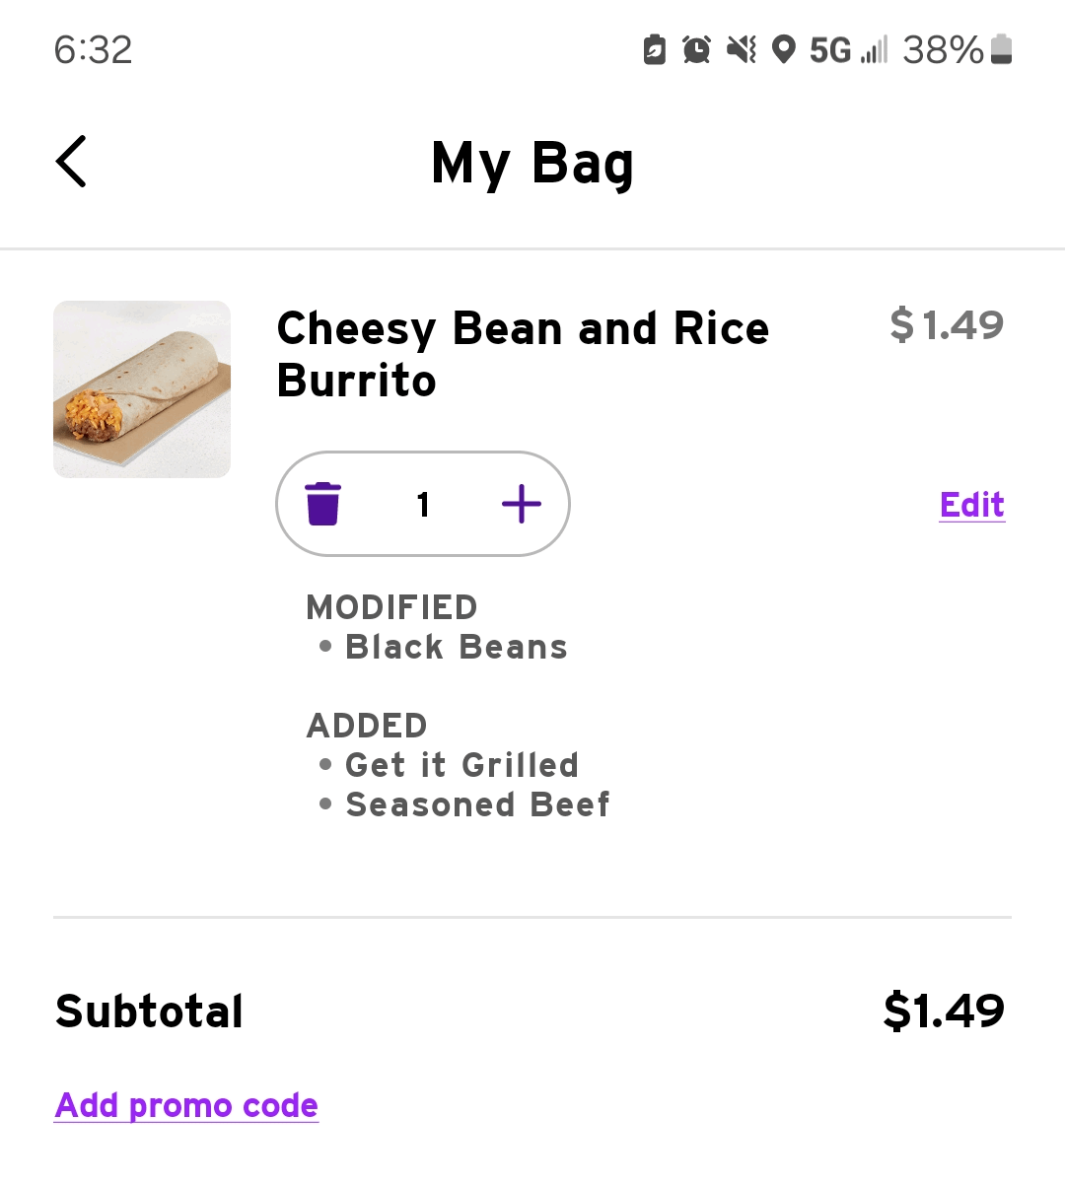This screenshot has height=1187, width=1065.
Task: Open Edit link for the burrito
Action: (971, 505)
